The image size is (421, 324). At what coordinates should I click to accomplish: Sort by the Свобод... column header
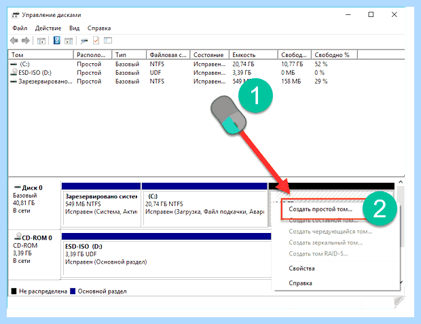[294, 55]
